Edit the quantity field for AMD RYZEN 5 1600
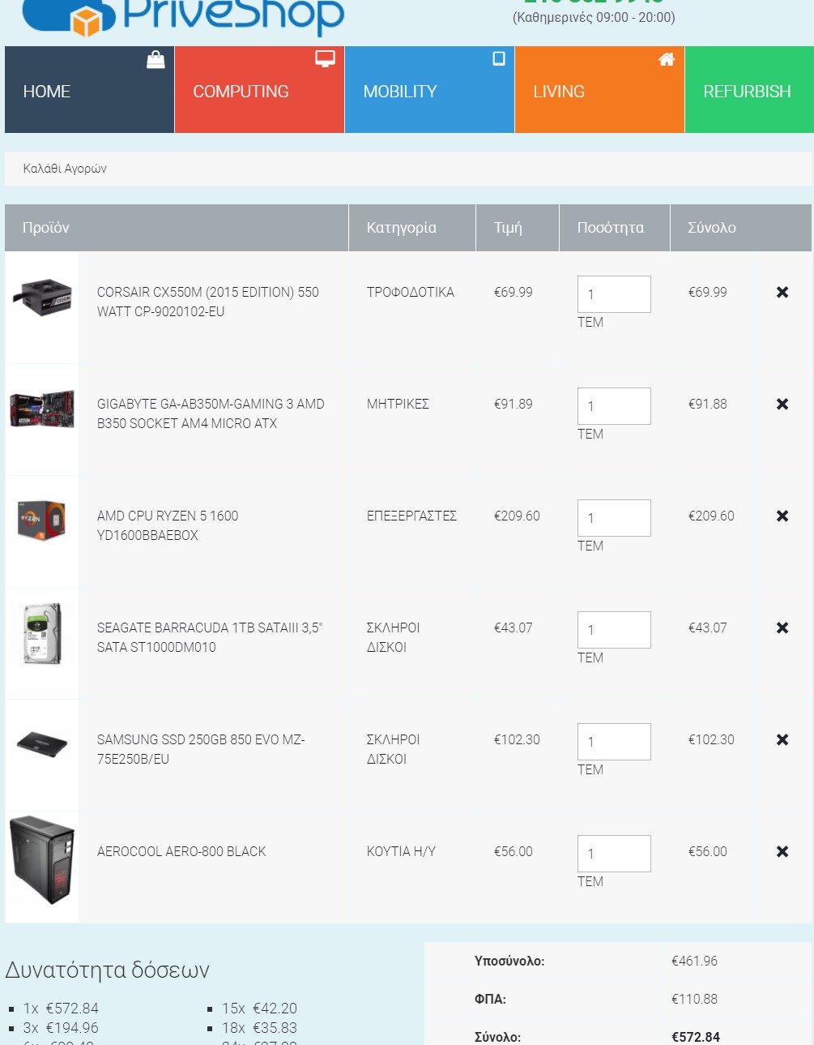Image resolution: width=814 pixels, height=1045 pixels. click(x=614, y=518)
